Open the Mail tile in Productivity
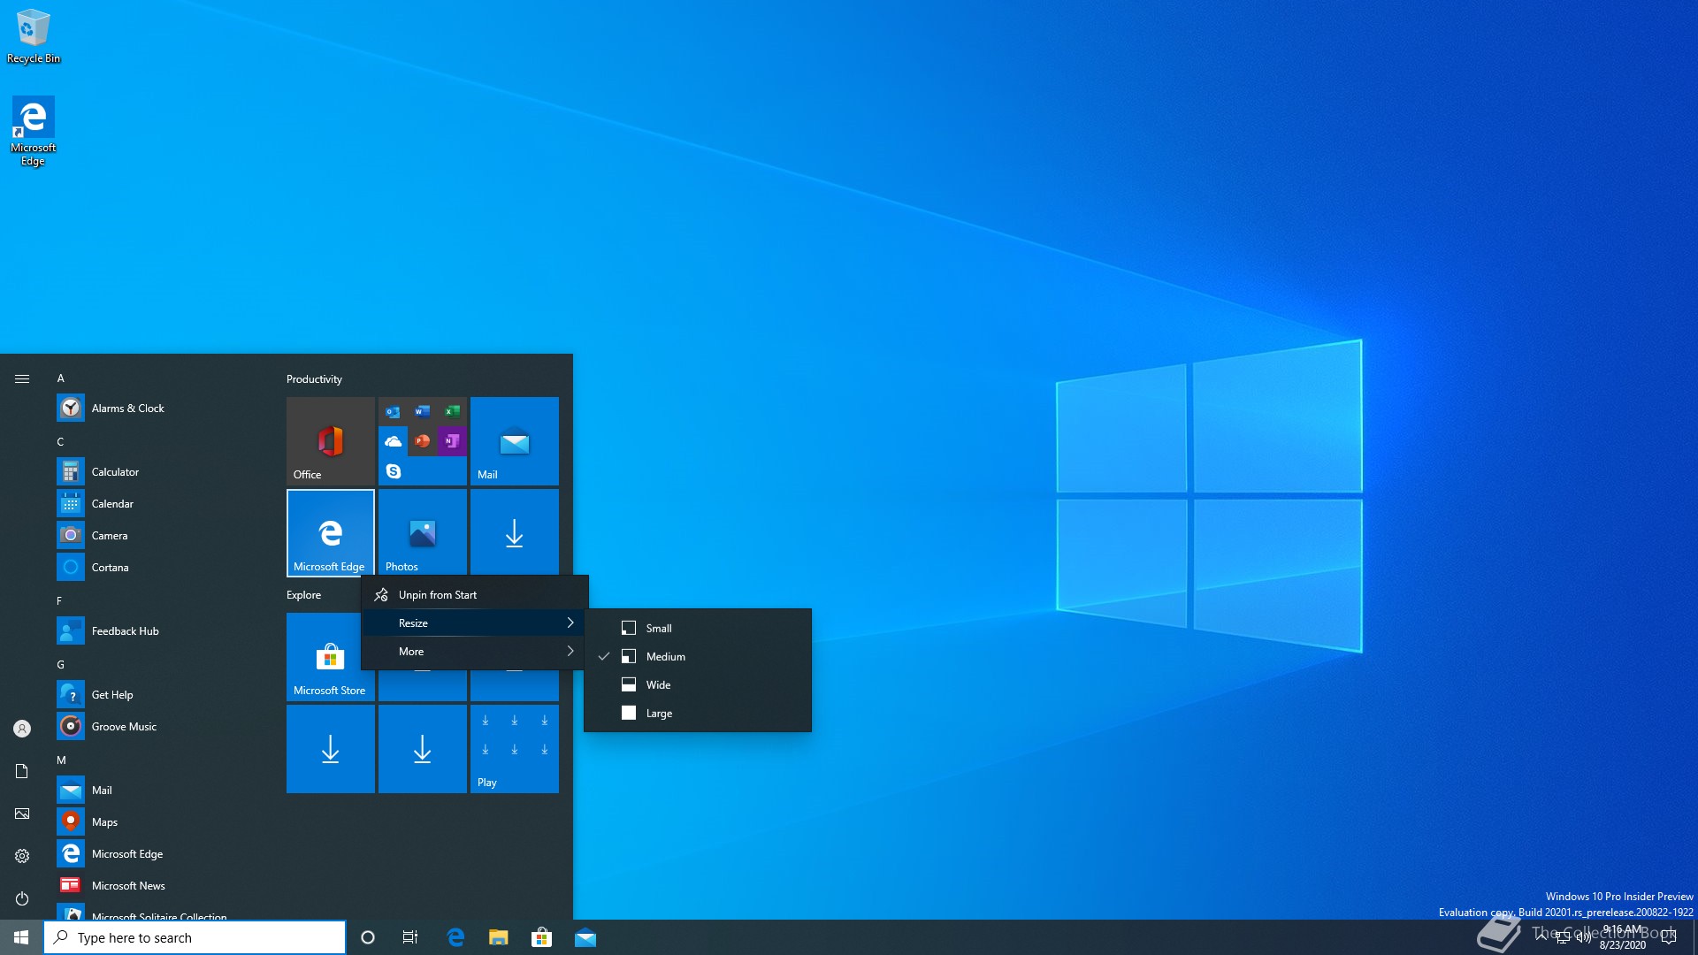Viewport: 1698px width, 955px height. click(515, 440)
